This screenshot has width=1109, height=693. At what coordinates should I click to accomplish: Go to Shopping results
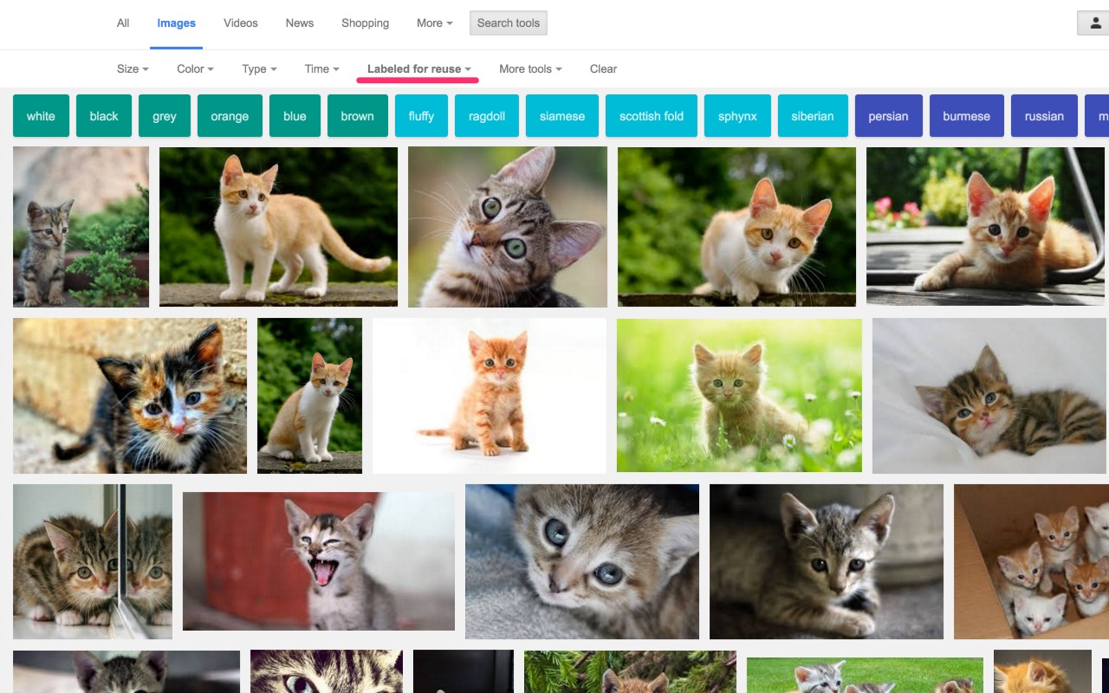pyautogui.click(x=365, y=23)
